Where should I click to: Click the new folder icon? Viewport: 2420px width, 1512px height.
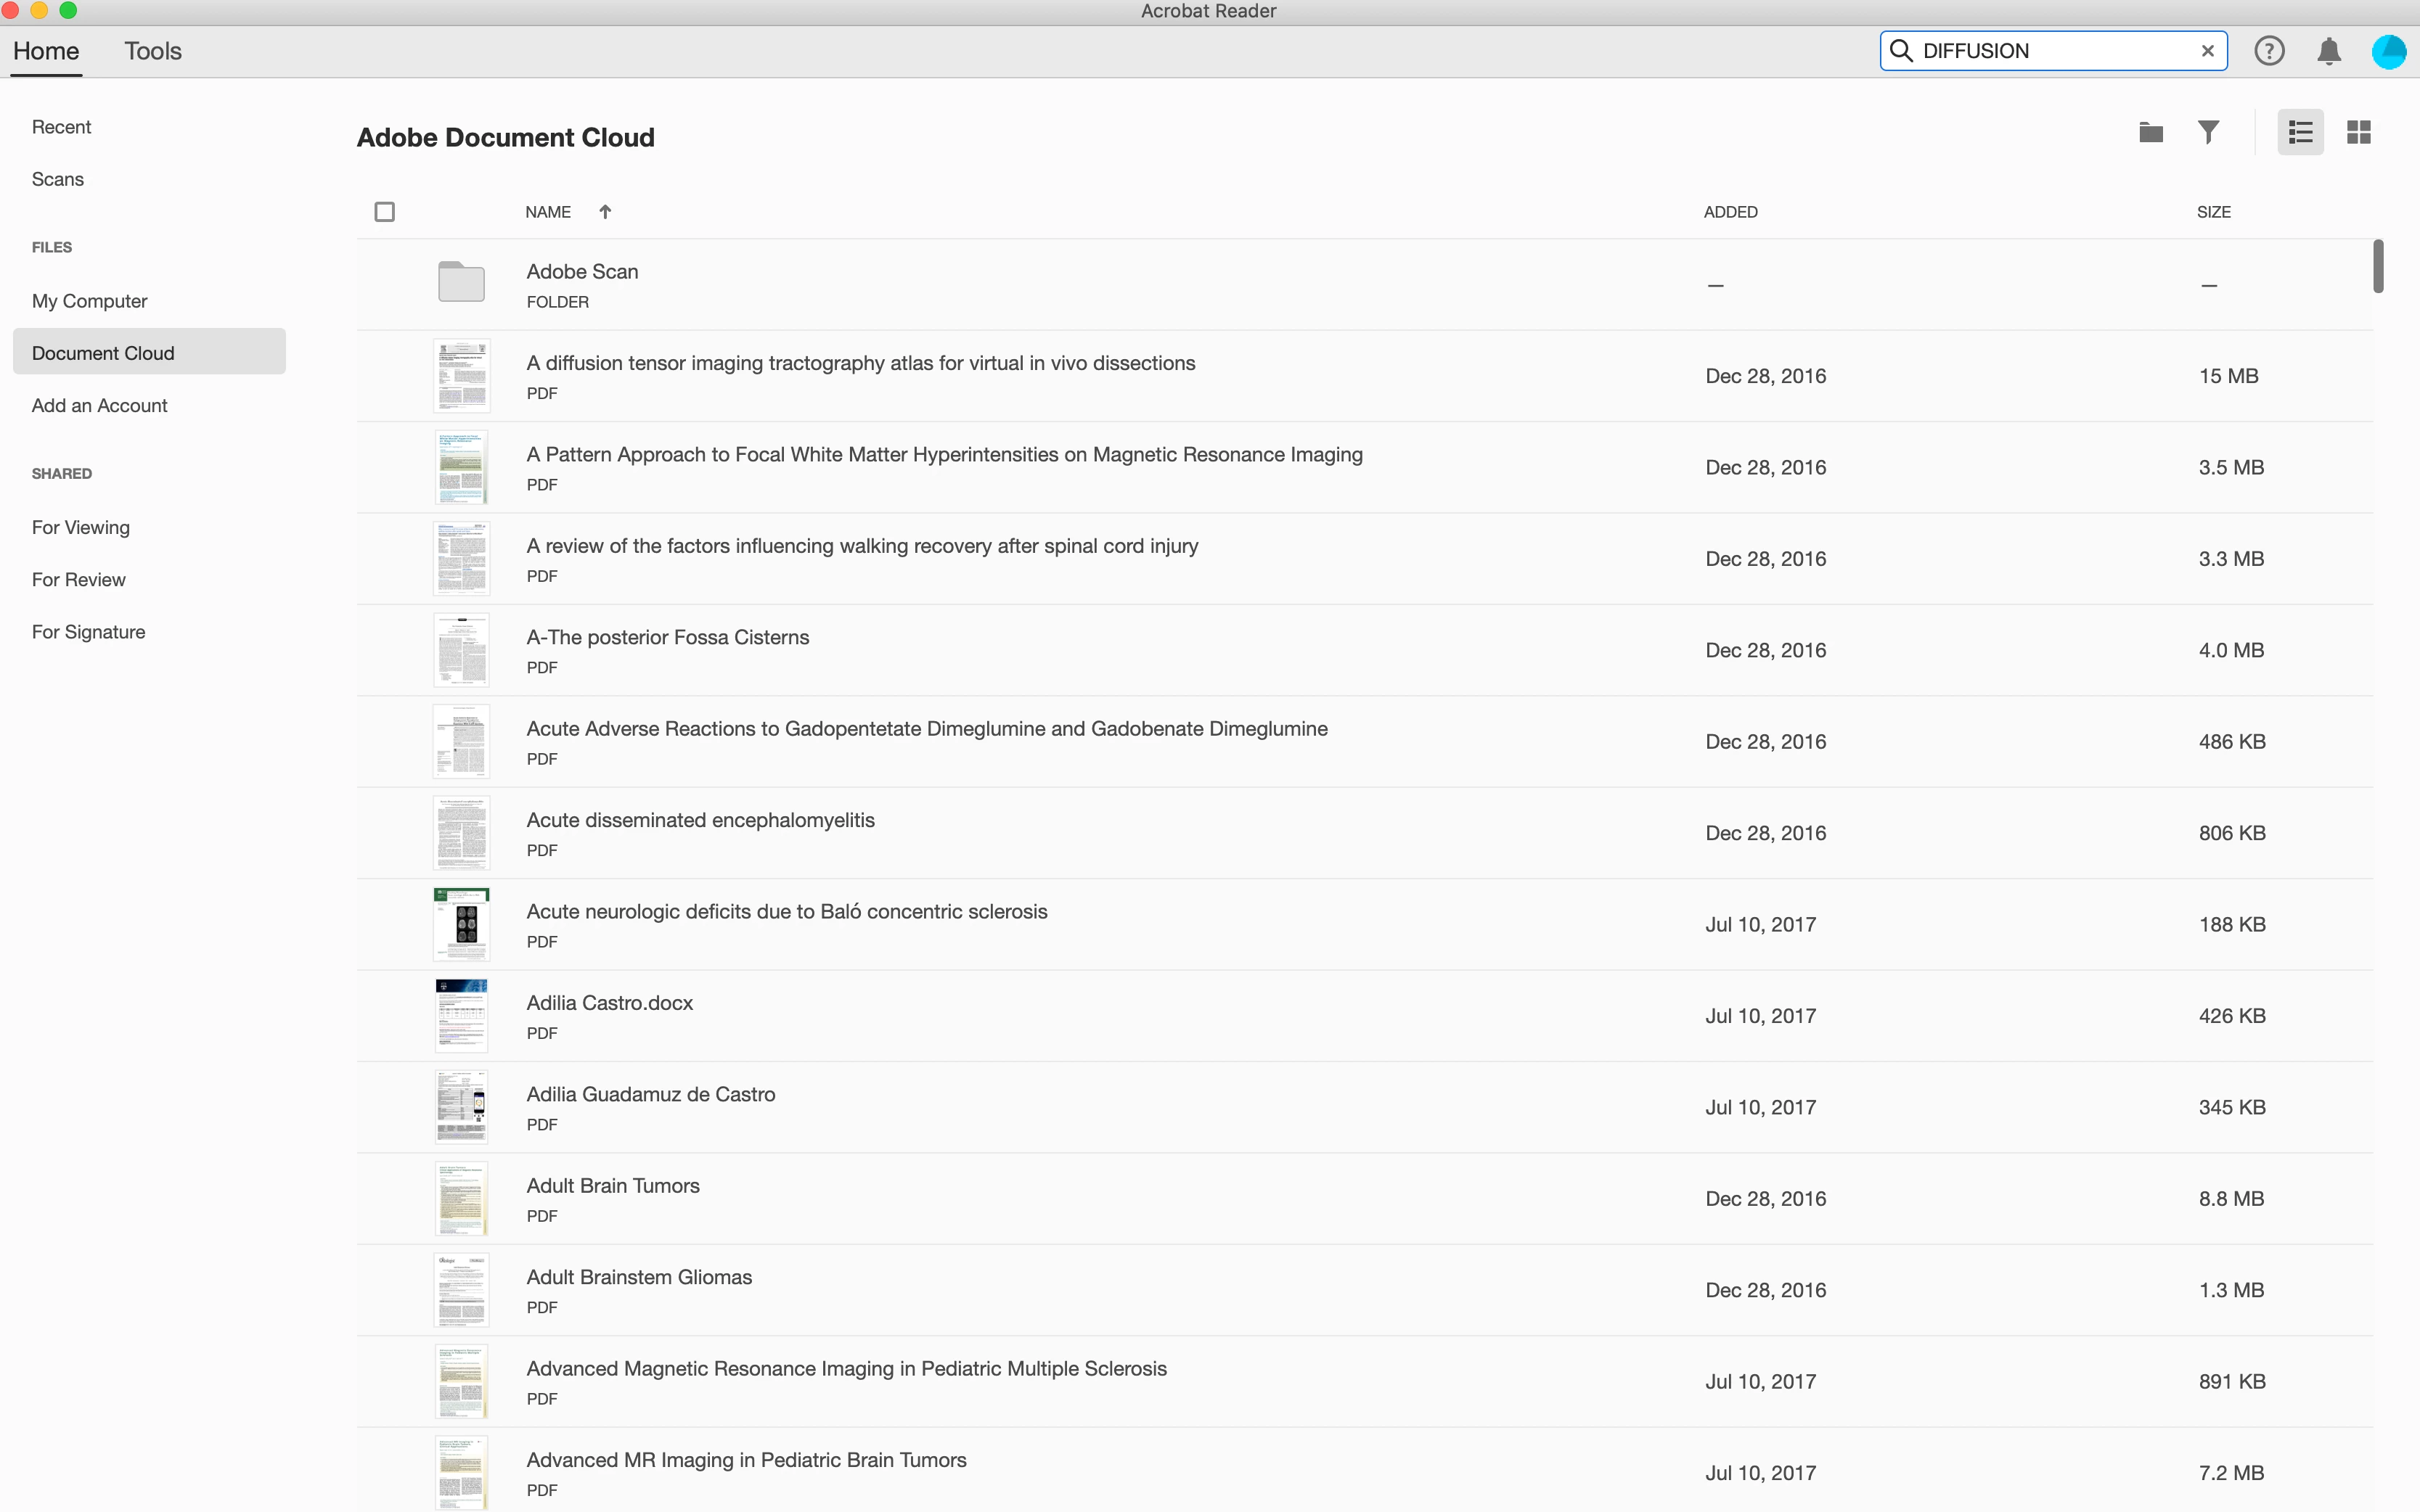(x=2150, y=132)
